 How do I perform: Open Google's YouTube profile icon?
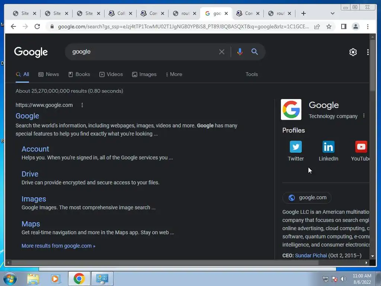tap(361, 147)
